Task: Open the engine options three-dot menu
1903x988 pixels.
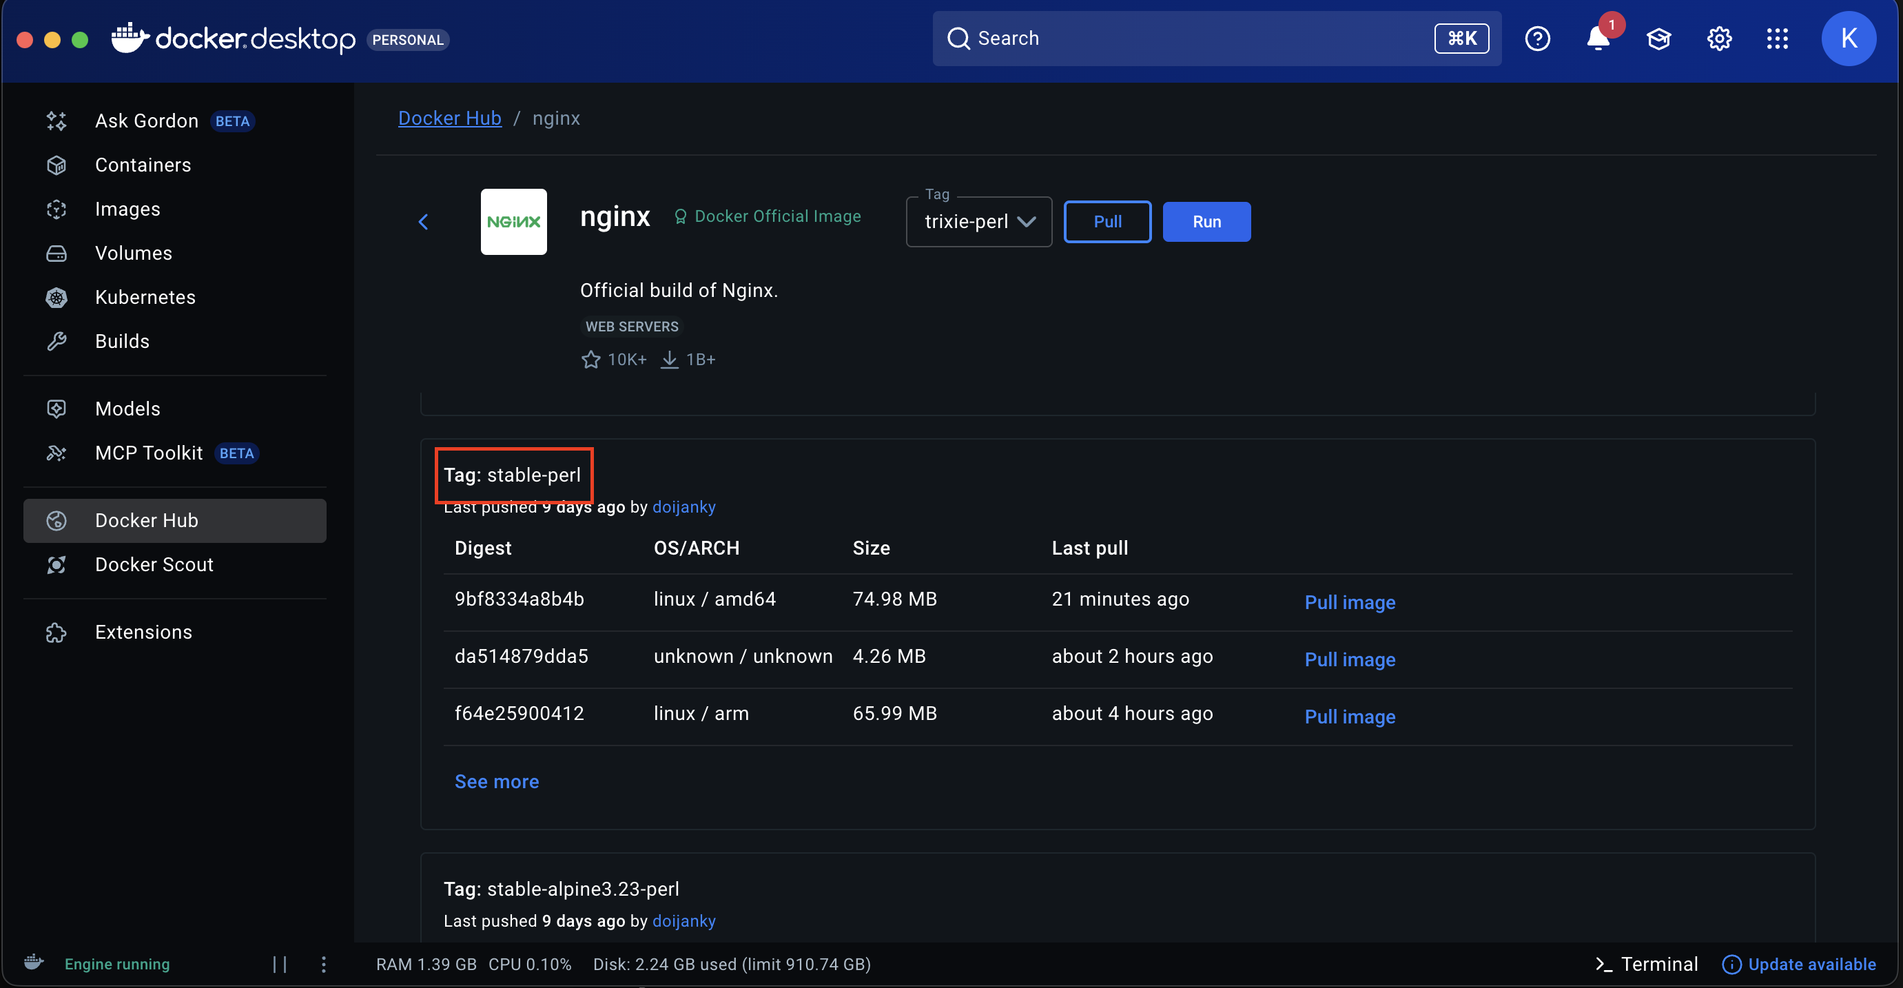Action: [324, 964]
